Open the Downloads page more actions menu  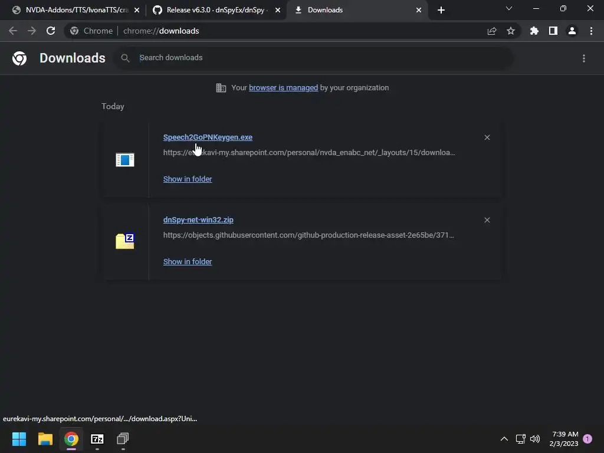point(584,58)
